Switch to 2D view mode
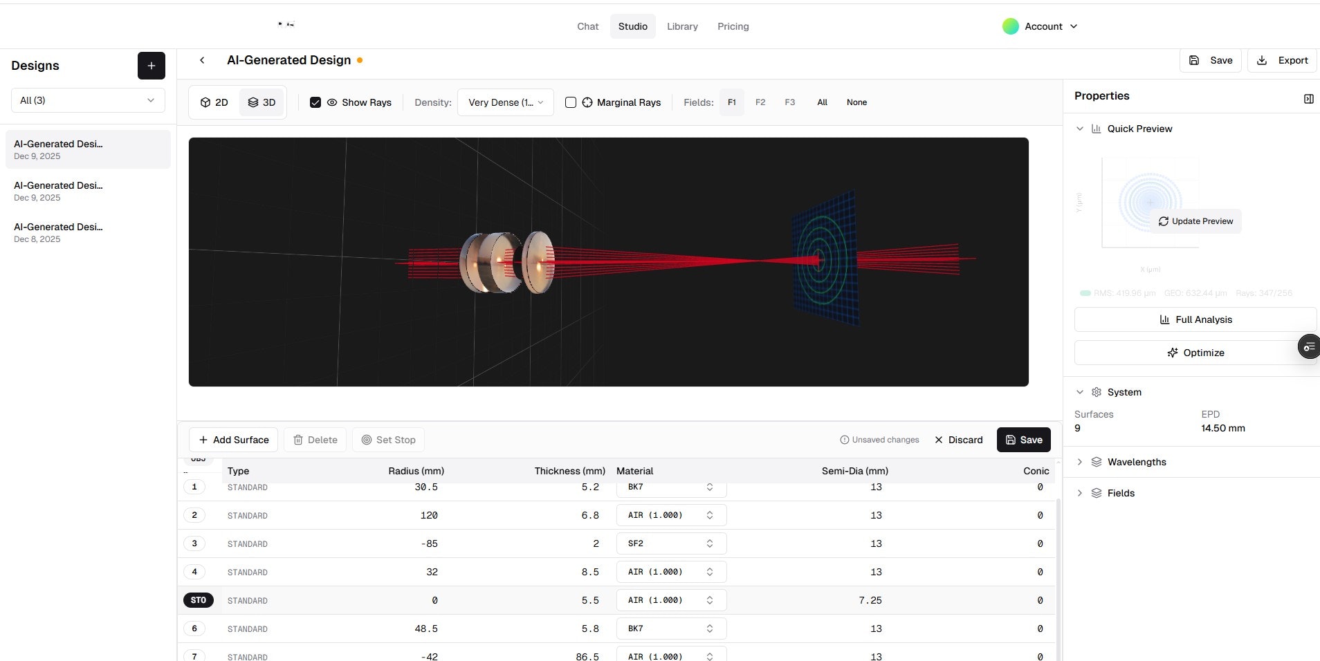Viewport: 1320px width, 661px height. 214,102
